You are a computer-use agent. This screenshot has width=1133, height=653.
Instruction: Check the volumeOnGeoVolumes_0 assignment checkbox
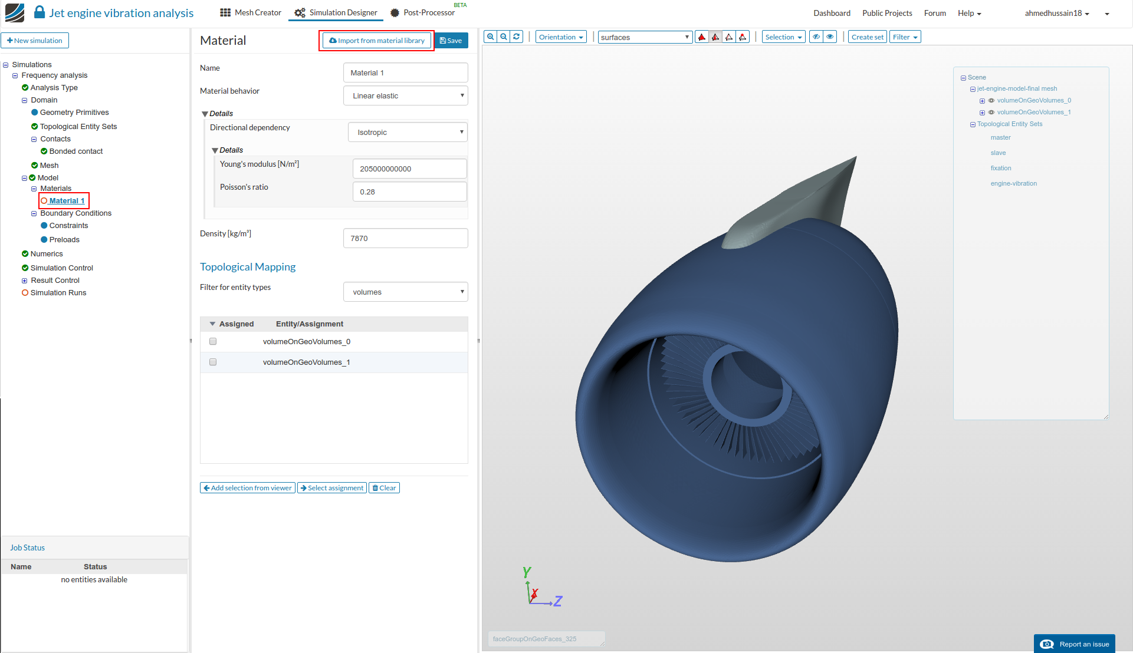click(213, 341)
